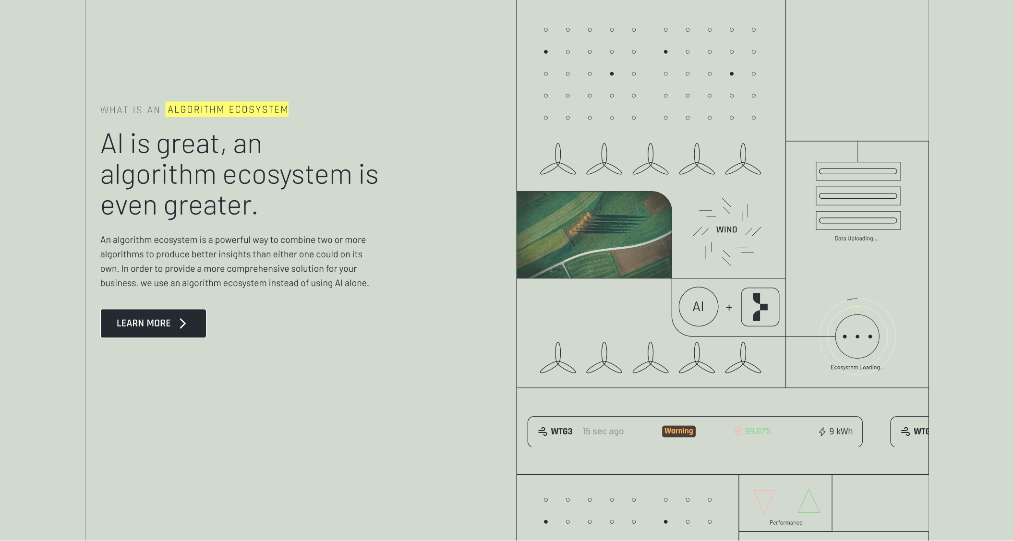Click the chevron arrow in LEARN MORE

[x=182, y=324]
